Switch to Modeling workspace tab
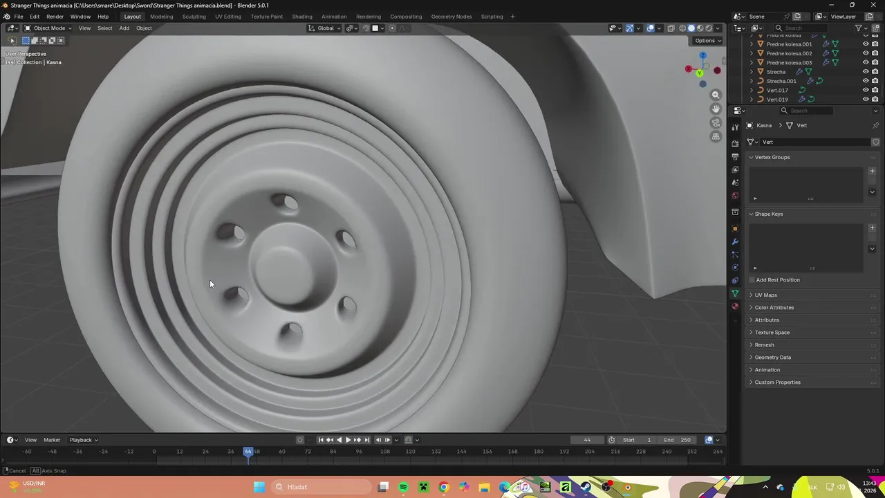Viewport: 885px width, 498px height. 161,17
